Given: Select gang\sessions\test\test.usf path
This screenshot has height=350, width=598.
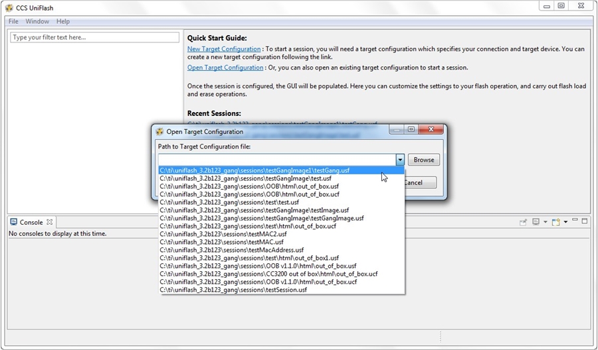Looking at the screenshot, I should 281,202.
